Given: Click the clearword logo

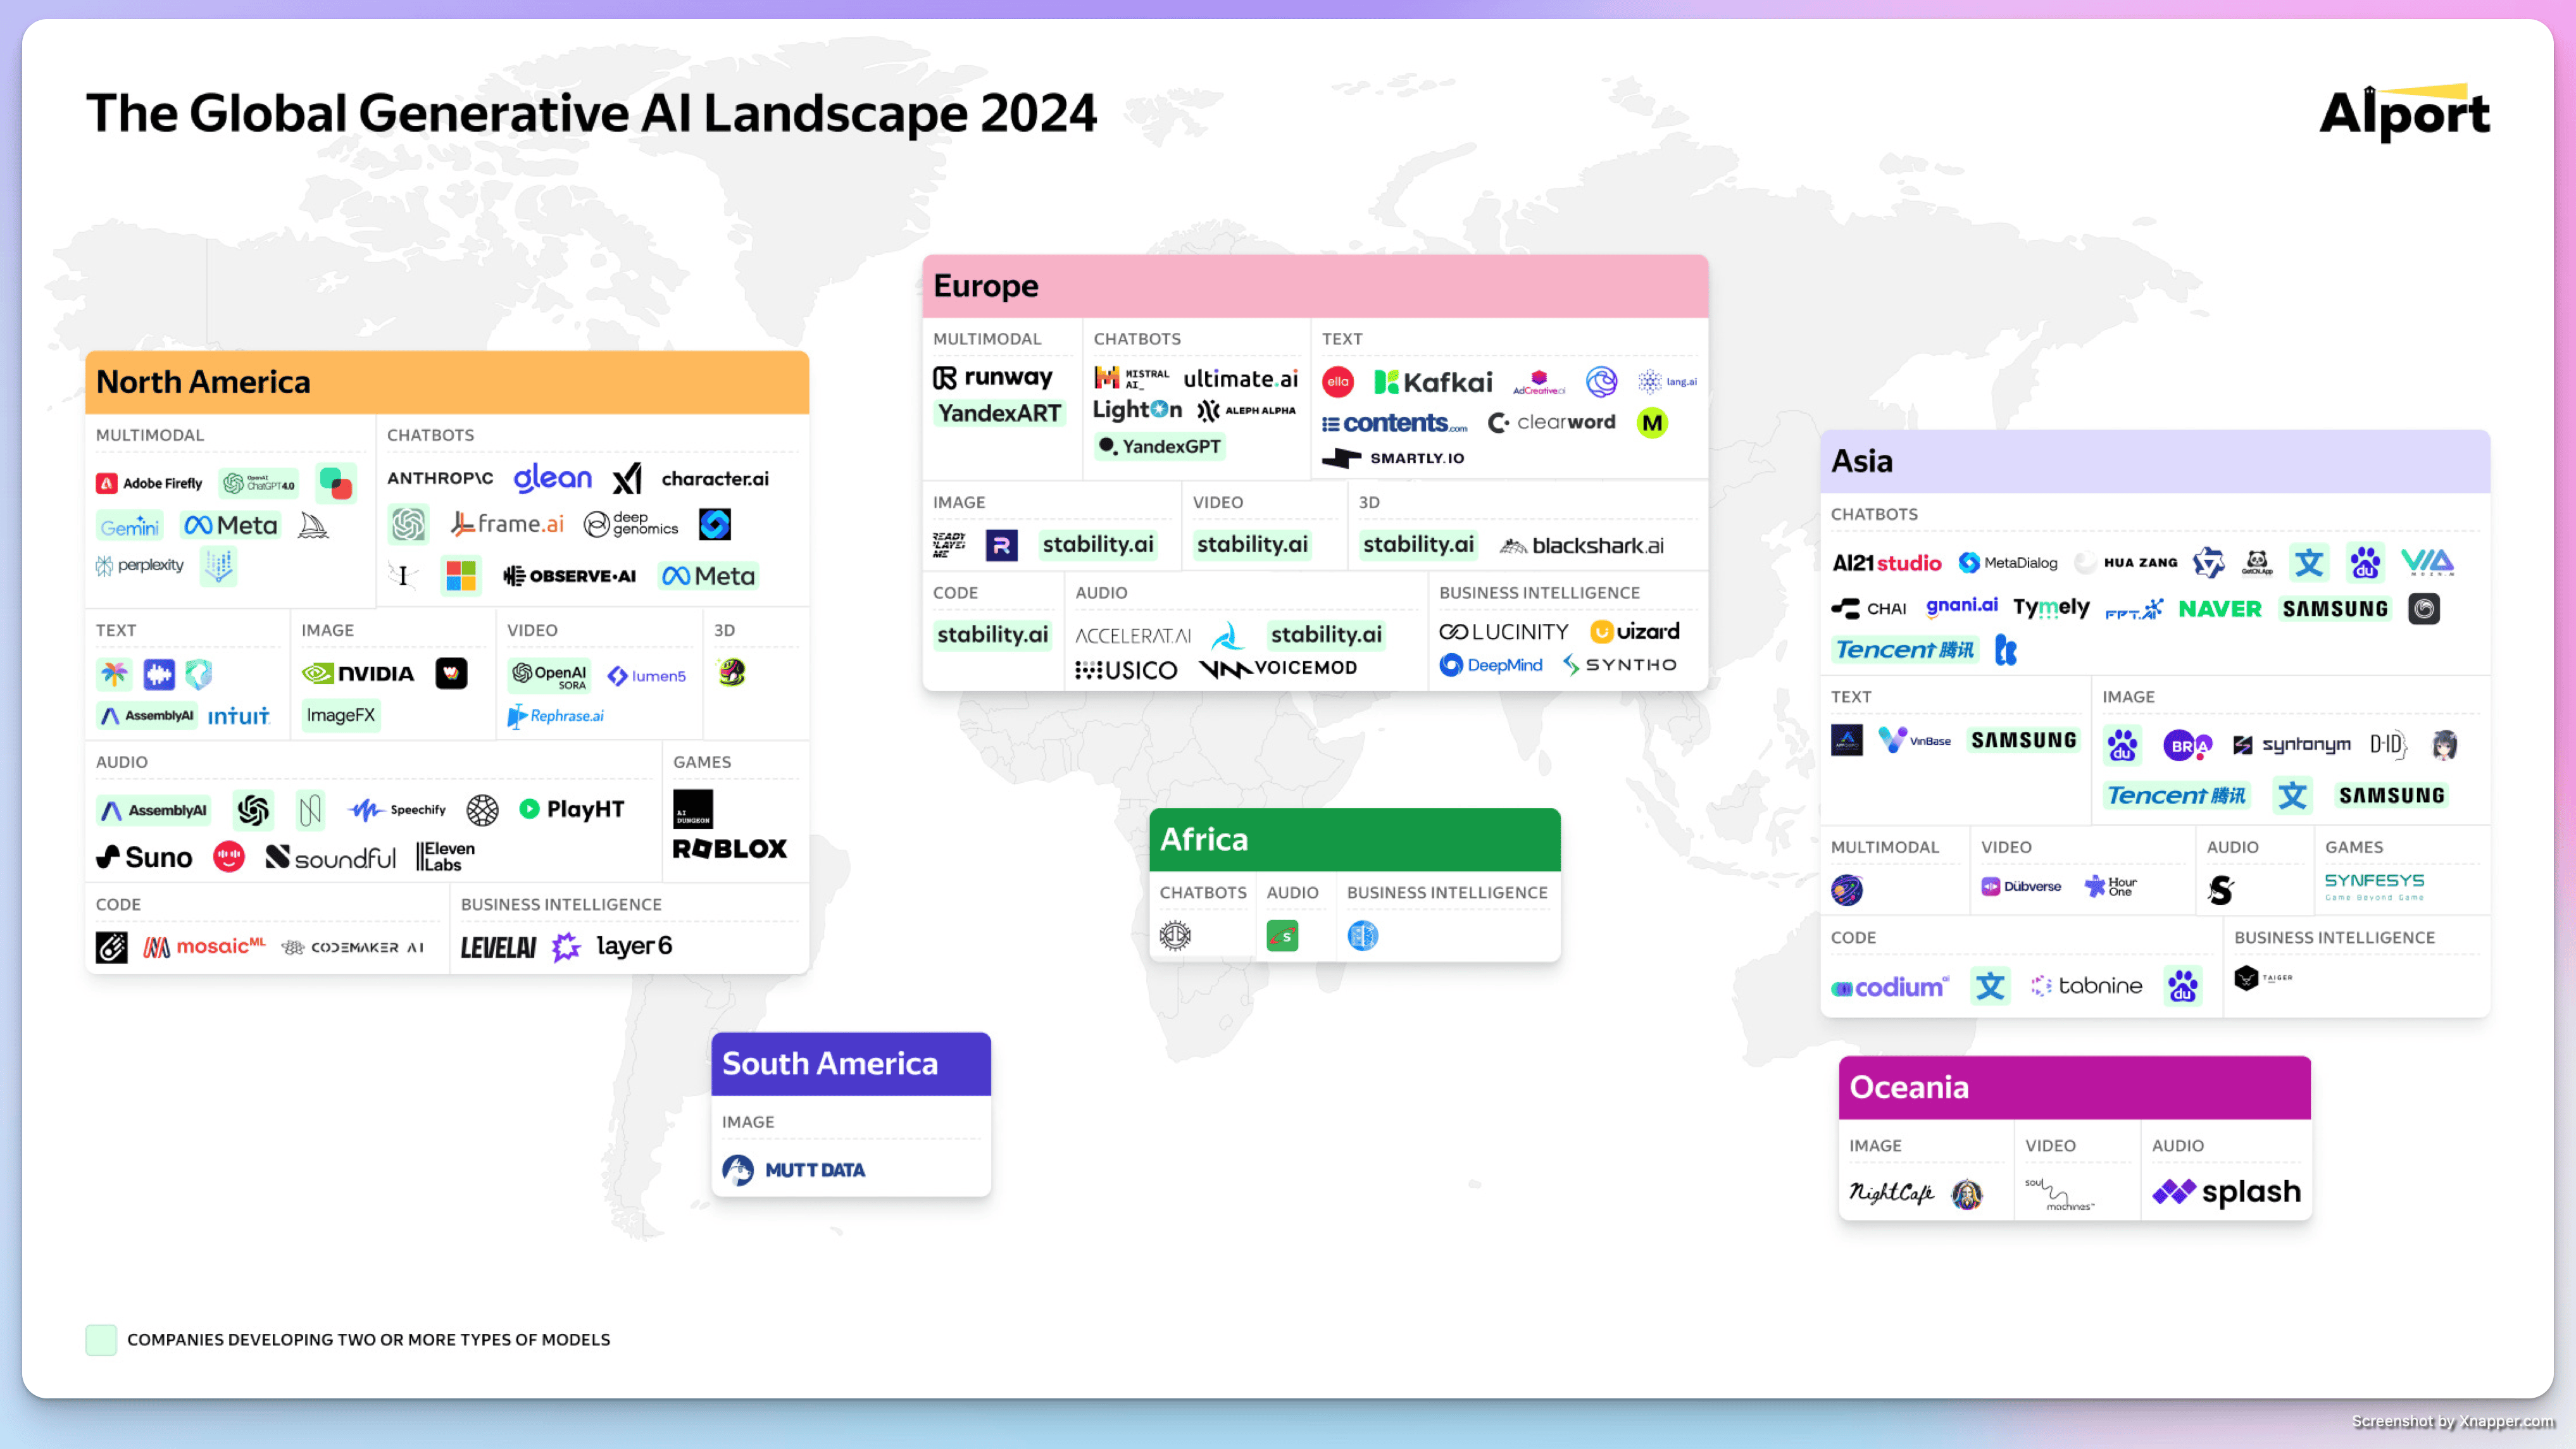Looking at the screenshot, I should [x=1551, y=422].
